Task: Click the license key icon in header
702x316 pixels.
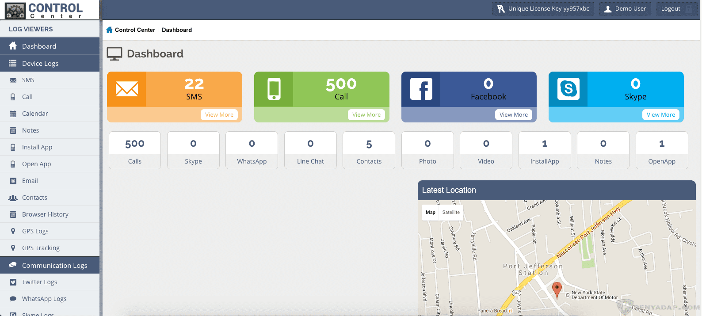Action: pyautogui.click(x=501, y=9)
